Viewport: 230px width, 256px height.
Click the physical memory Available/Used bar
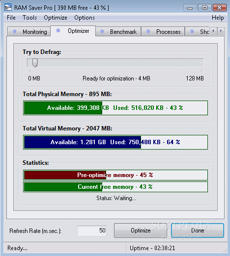click(x=115, y=108)
